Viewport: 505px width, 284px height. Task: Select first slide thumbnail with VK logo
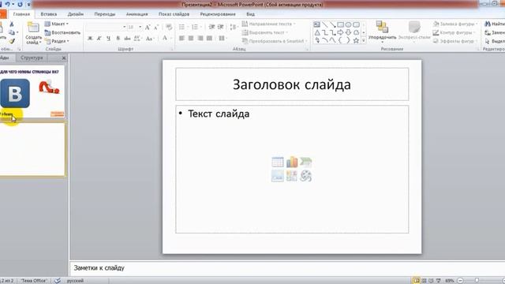pos(32,92)
